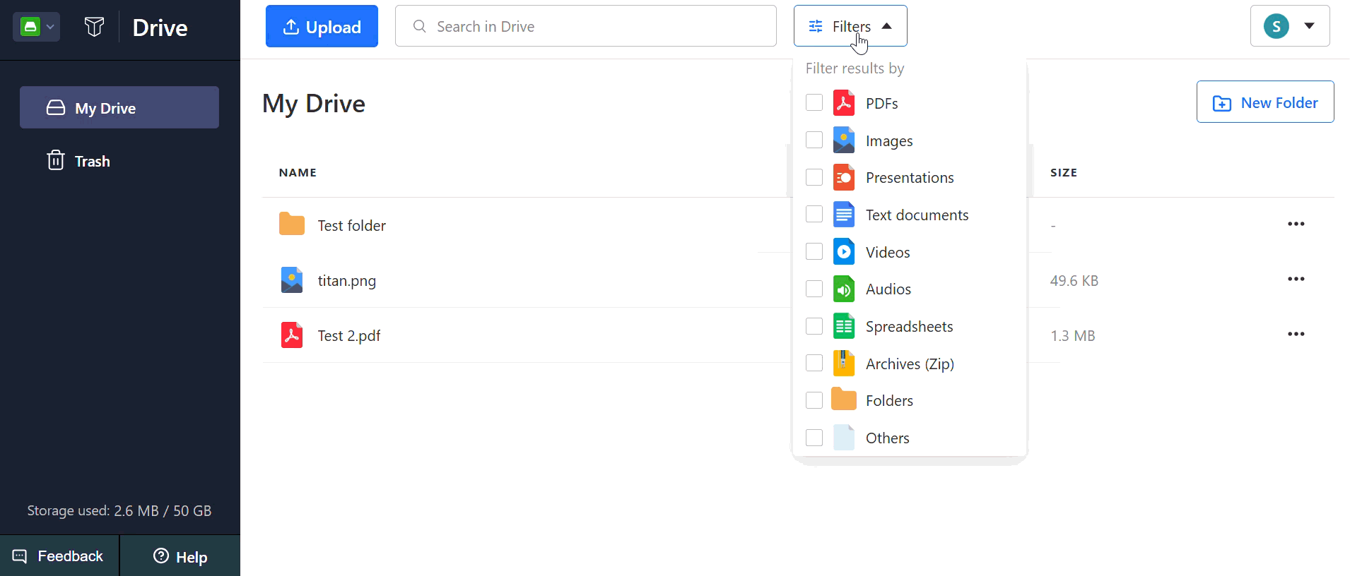Open the S account avatar
The width and height of the screenshot is (1350, 576).
pos(1276,26)
